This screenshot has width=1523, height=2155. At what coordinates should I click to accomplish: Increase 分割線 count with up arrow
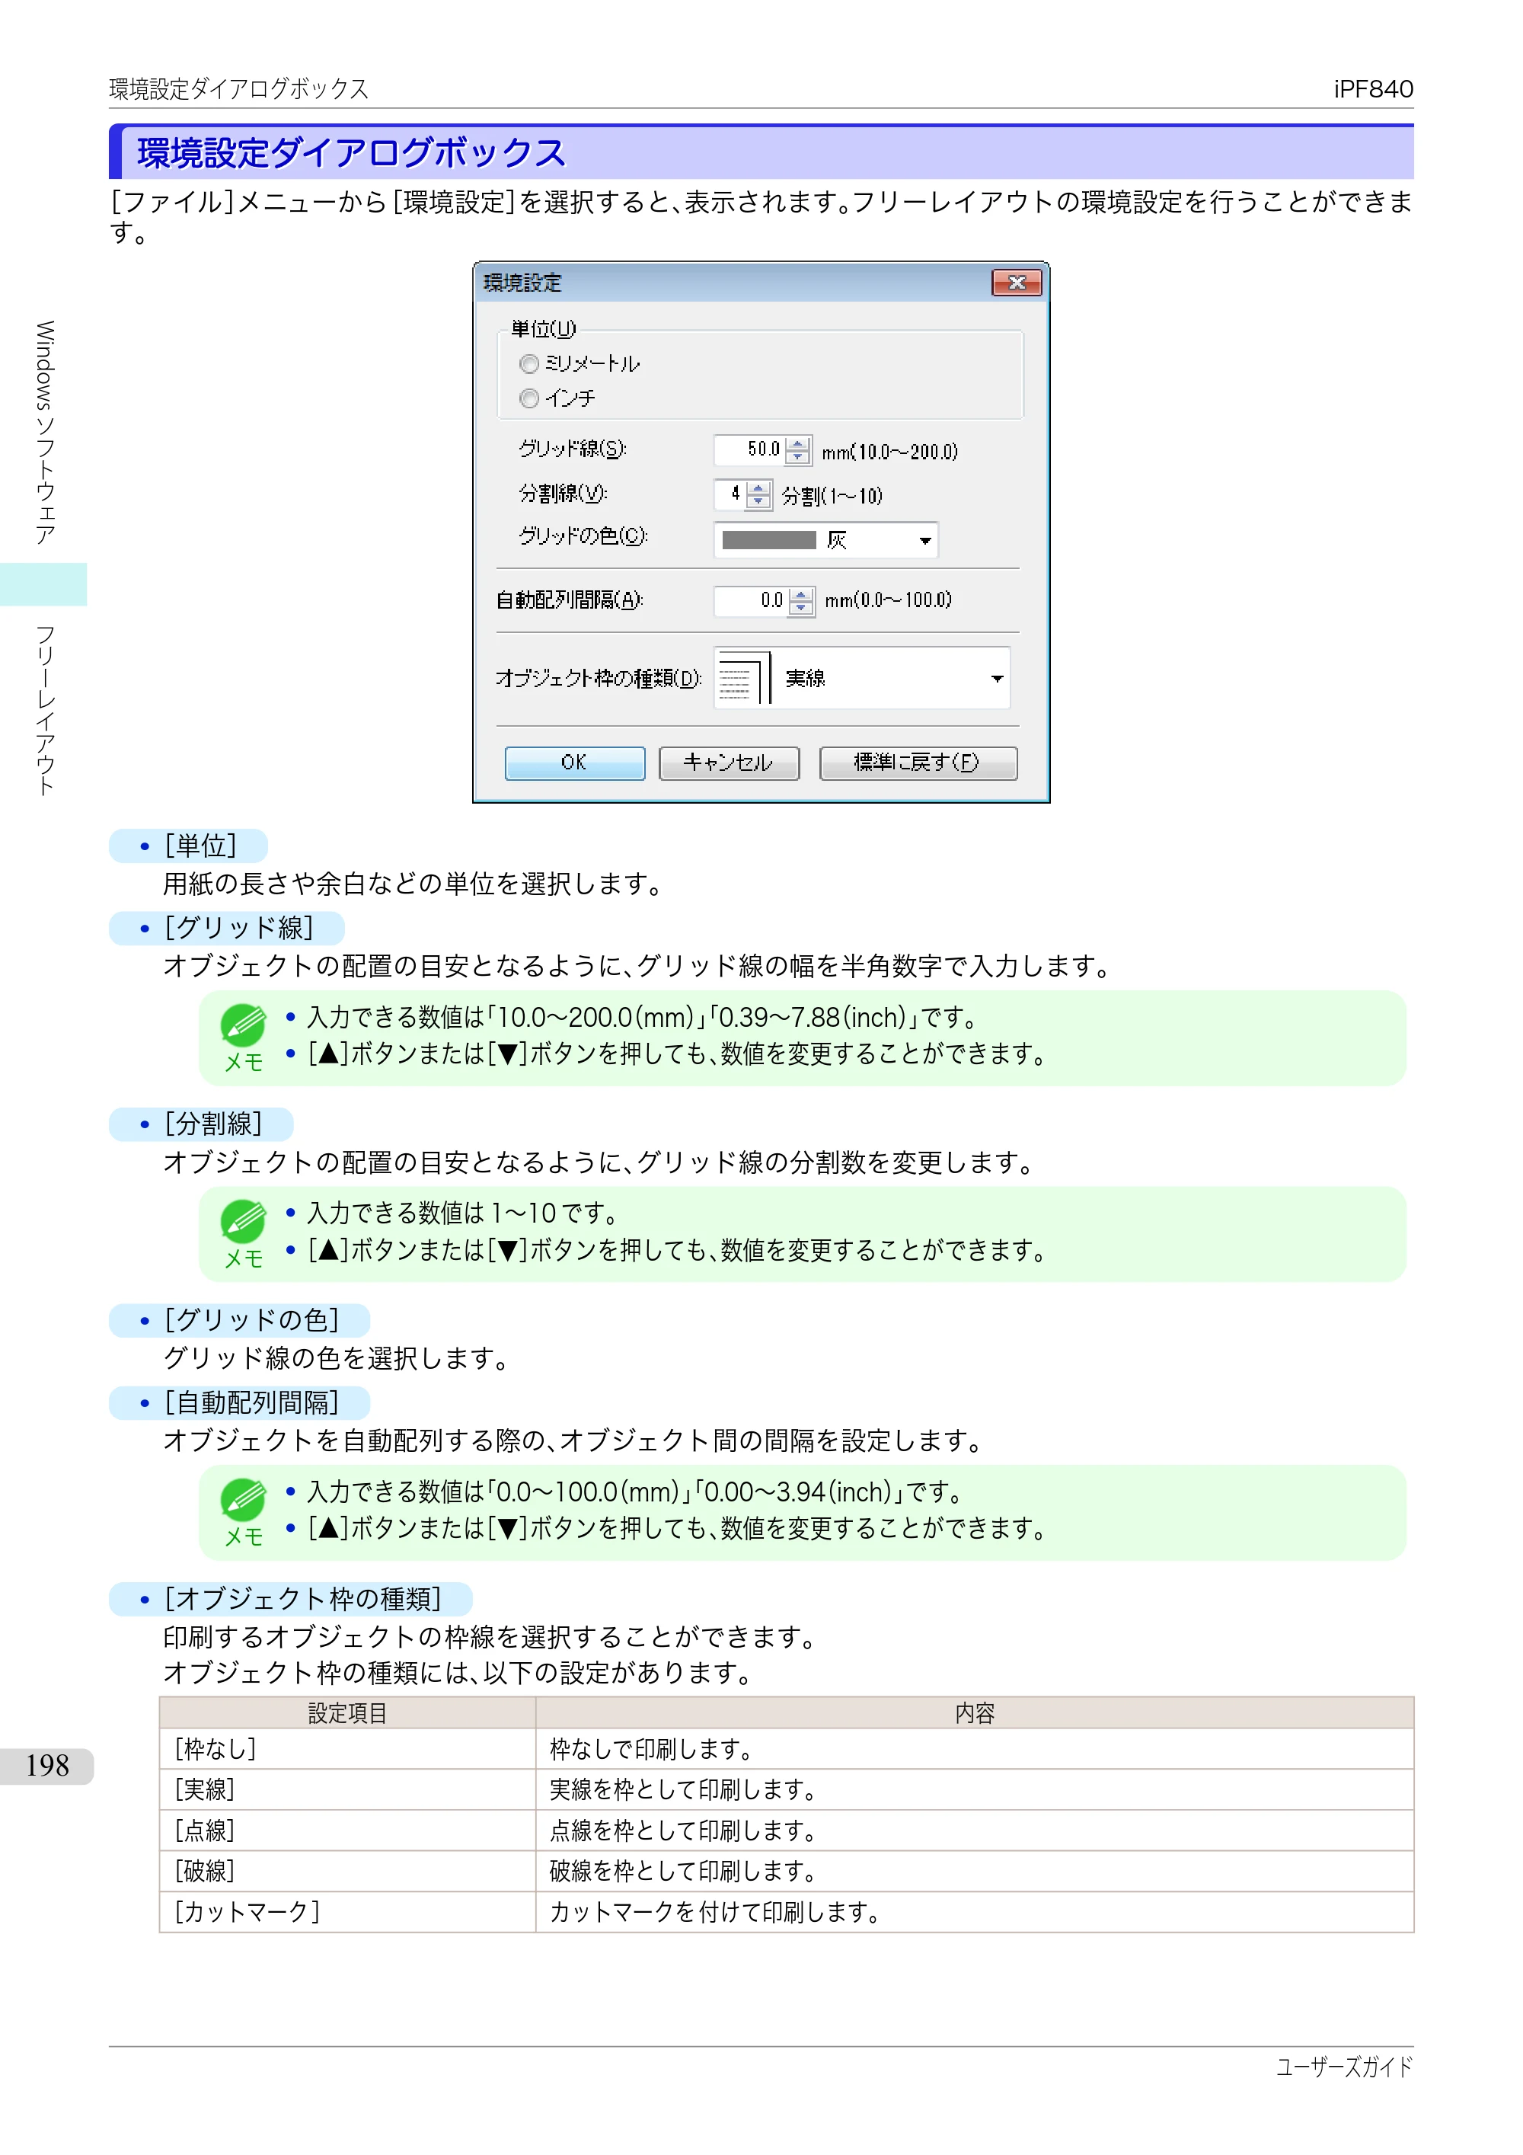pyautogui.click(x=758, y=487)
